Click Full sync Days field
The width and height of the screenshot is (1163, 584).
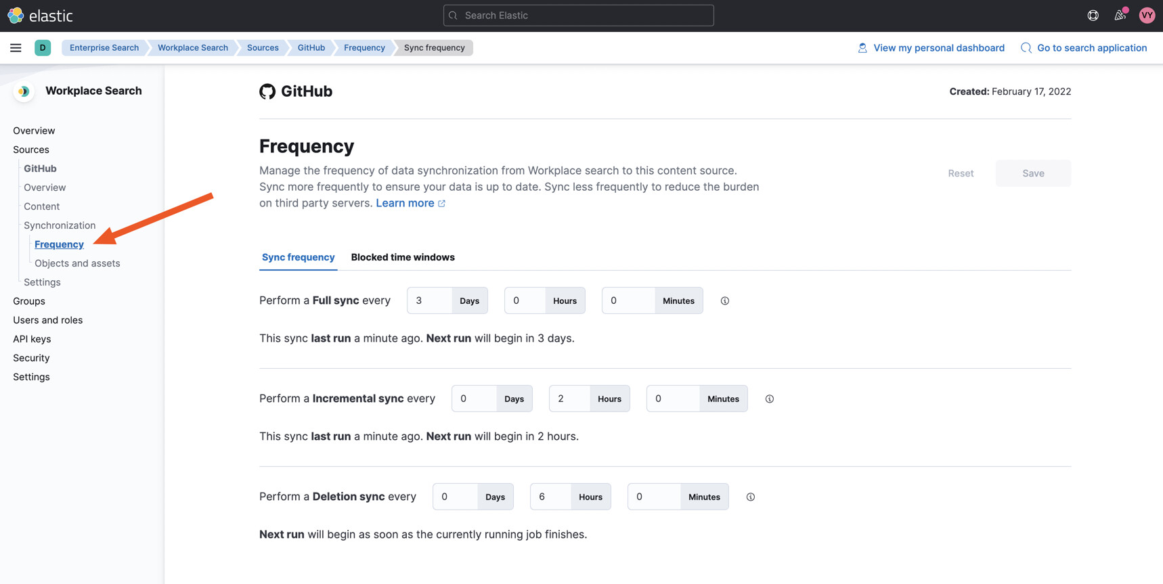(429, 300)
